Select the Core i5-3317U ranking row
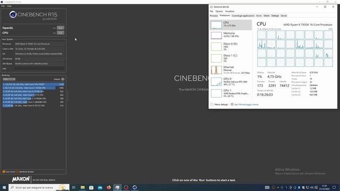Viewport: 340px width, 191px height. pos(33,106)
